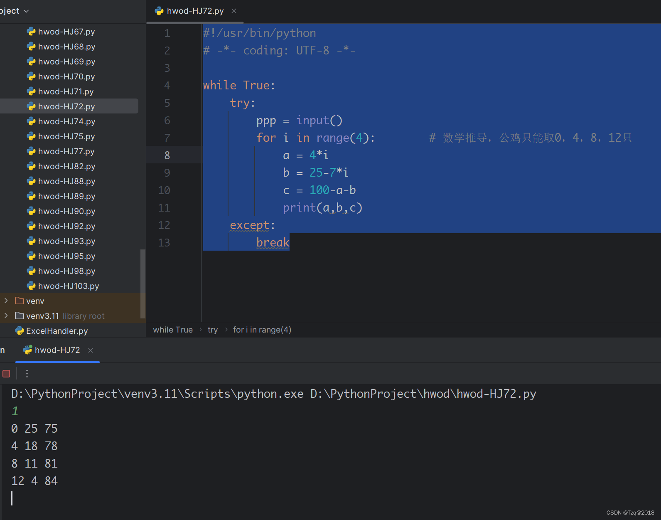Screen dimensions: 661x520
Task: Click console output line '12 4 84'
Action: pyautogui.click(x=34, y=481)
